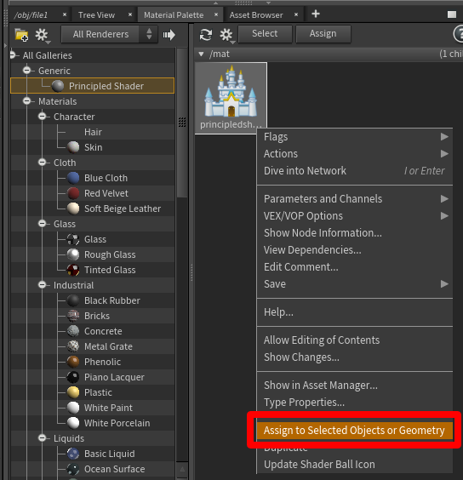The image size is (463, 480).
Task: Select the Hair tree item
Action: [x=93, y=132]
